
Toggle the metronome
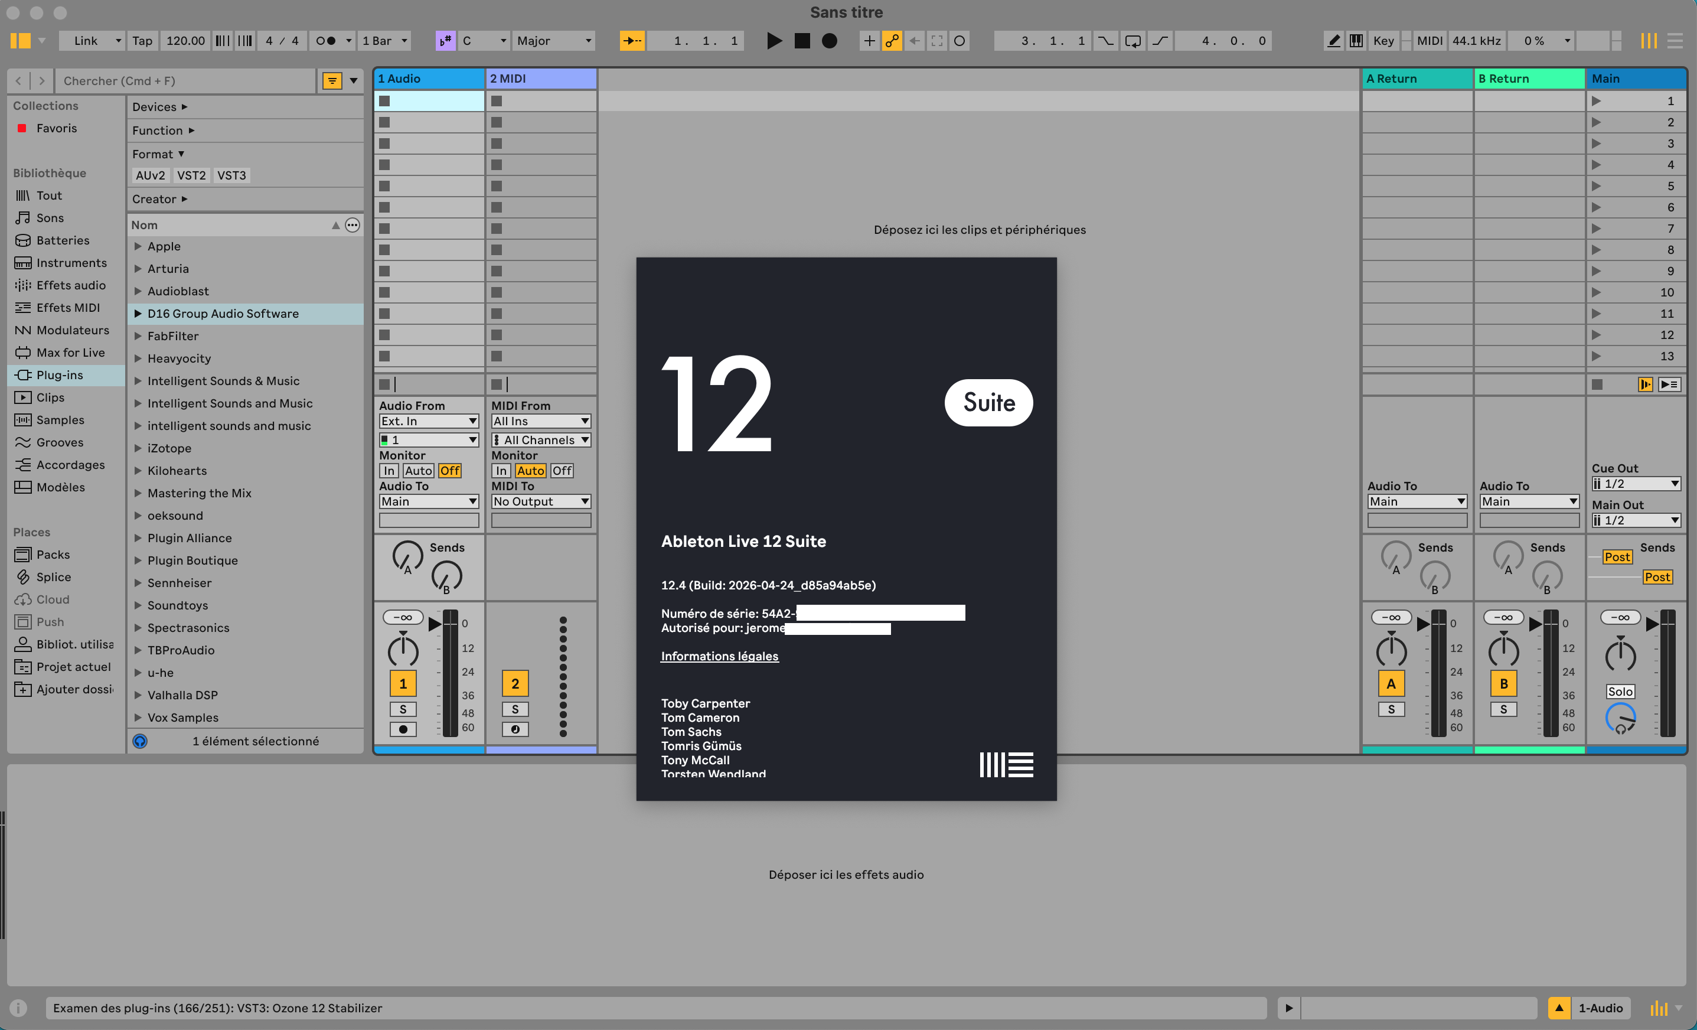(x=325, y=41)
